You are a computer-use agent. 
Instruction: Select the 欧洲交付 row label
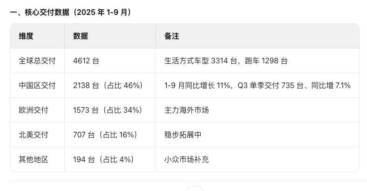(34, 110)
